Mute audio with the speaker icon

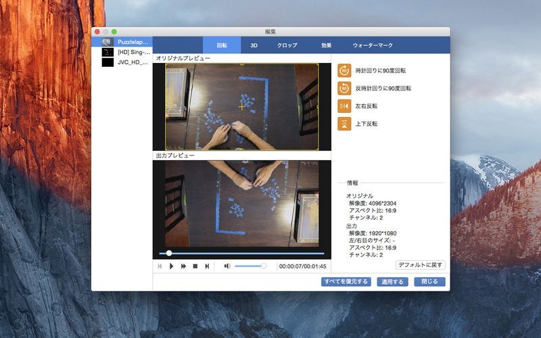[227, 266]
